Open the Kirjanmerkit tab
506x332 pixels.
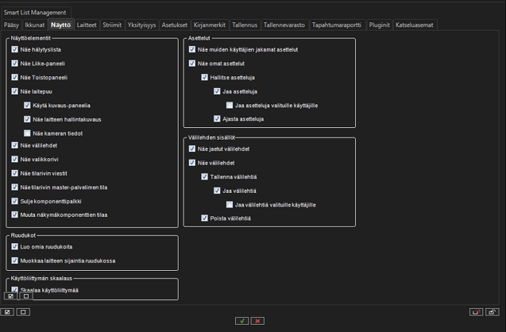pos(210,25)
